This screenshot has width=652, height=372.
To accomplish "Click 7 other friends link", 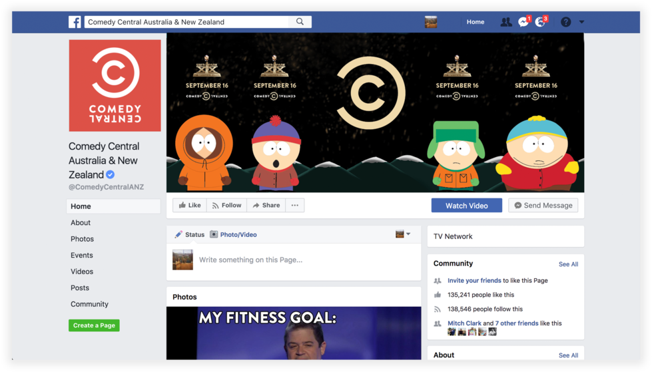I will tap(516, 323).
